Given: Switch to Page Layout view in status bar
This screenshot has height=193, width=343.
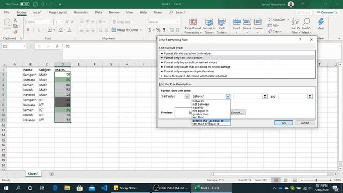Looking at the screenshot, I should [285, 180].
